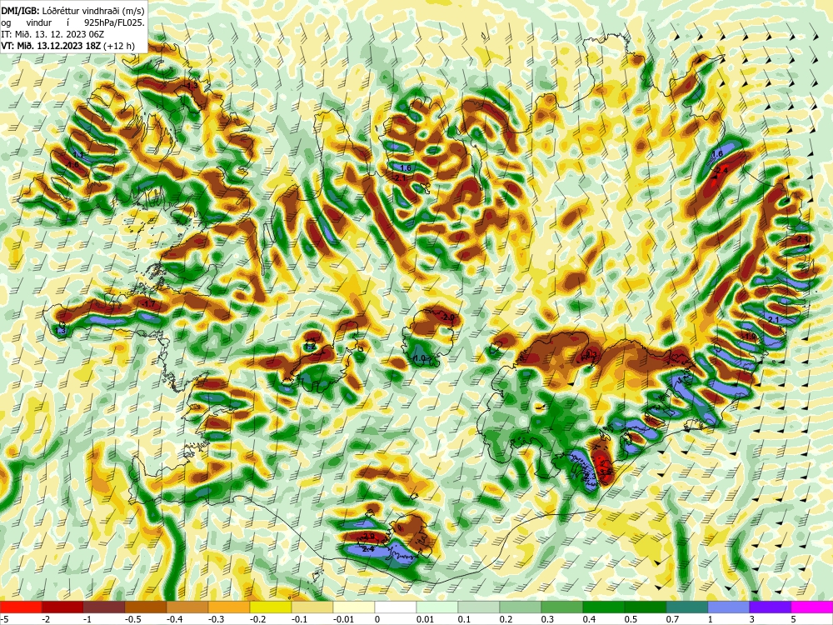The height and width of the screenshot is (625, 833).
Task: Click the '1.1' value label in Westfjords
Action: 78,155
